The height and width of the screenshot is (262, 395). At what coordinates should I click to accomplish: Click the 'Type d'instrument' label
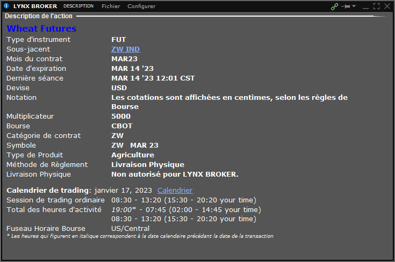(38, 40)
